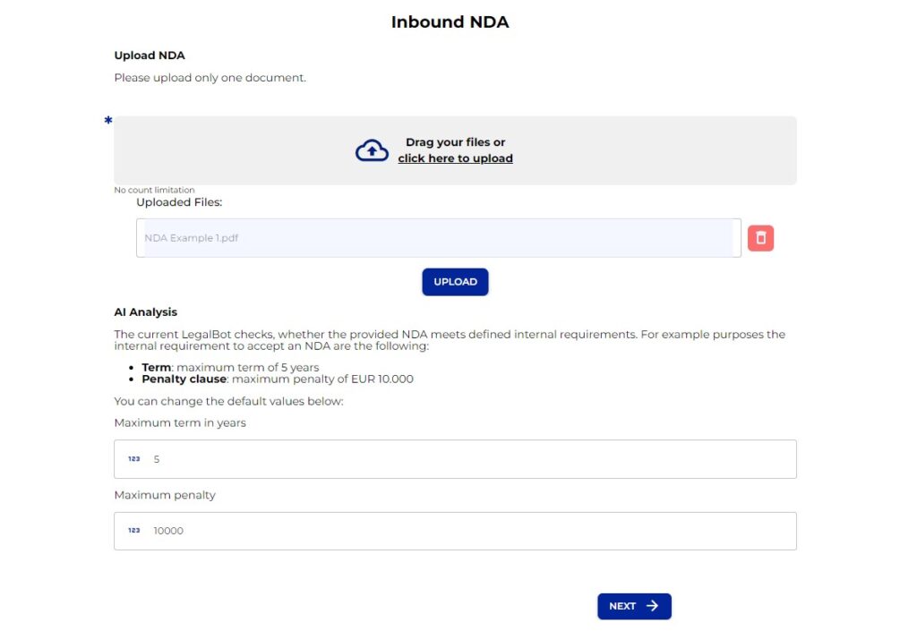Click the 123 icon in Maximum penalty field

click(133, 531)
